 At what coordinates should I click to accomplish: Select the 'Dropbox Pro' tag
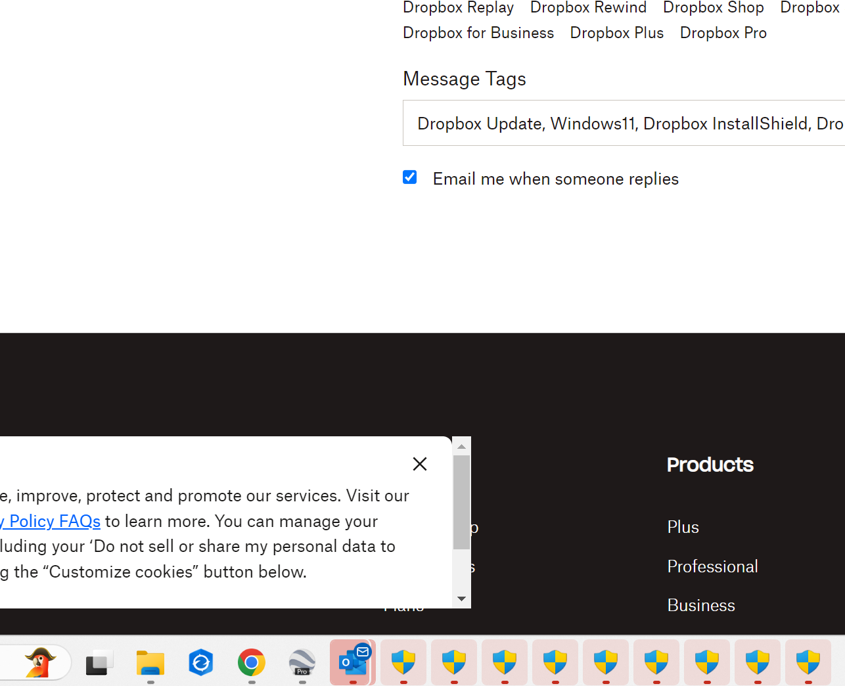(723, 33)
